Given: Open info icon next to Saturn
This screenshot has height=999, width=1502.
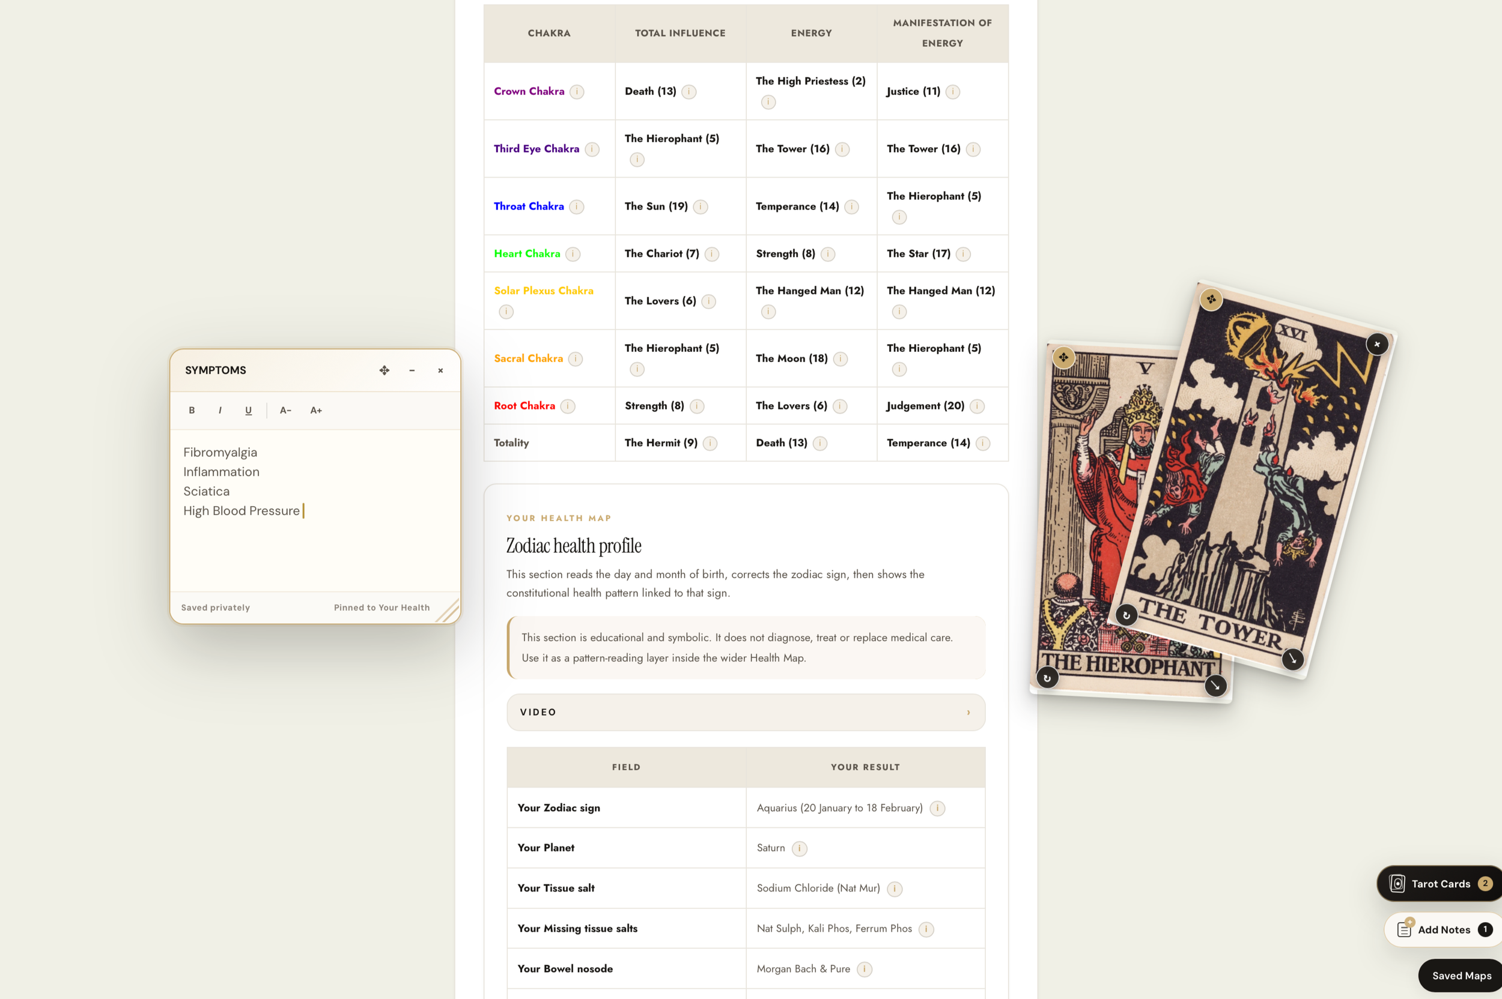Looking at the screenshot, I should (799, 849).
